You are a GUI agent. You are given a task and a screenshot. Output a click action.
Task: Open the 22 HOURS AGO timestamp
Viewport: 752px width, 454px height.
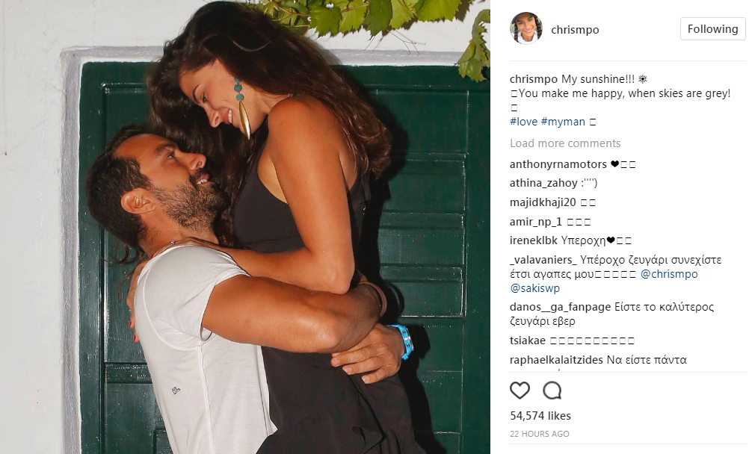tap(540, 434)
